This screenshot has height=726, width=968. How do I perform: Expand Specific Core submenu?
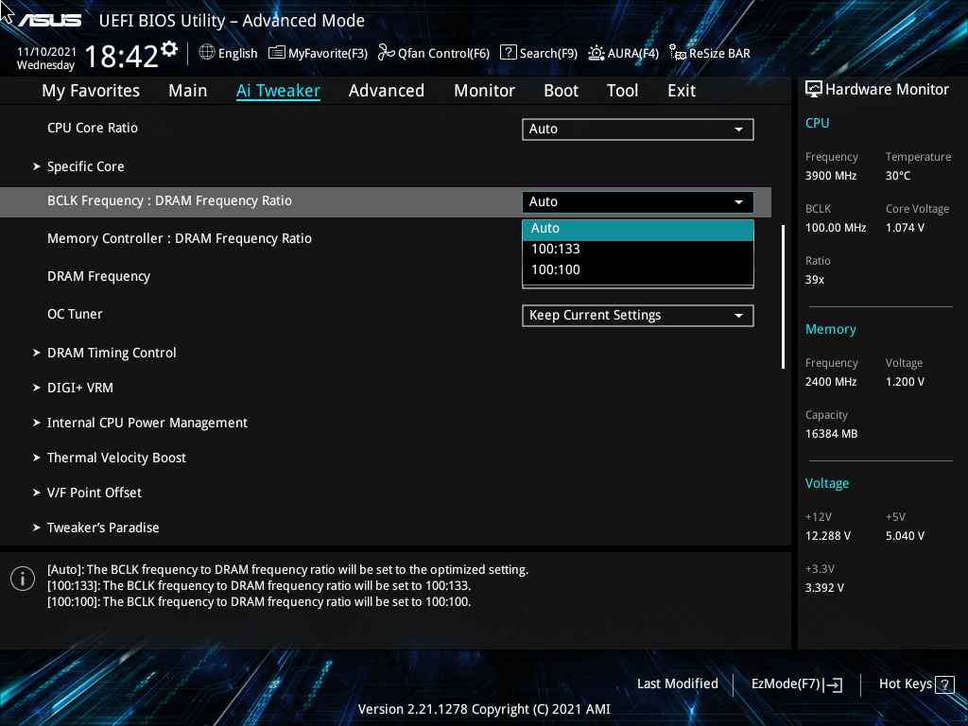[x=85, y=166]
